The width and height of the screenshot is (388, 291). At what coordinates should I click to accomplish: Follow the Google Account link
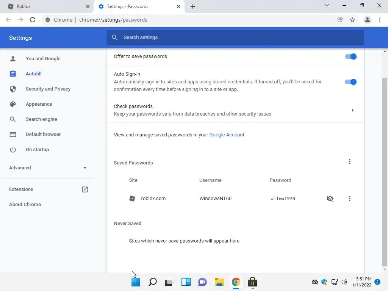(227, 135)
